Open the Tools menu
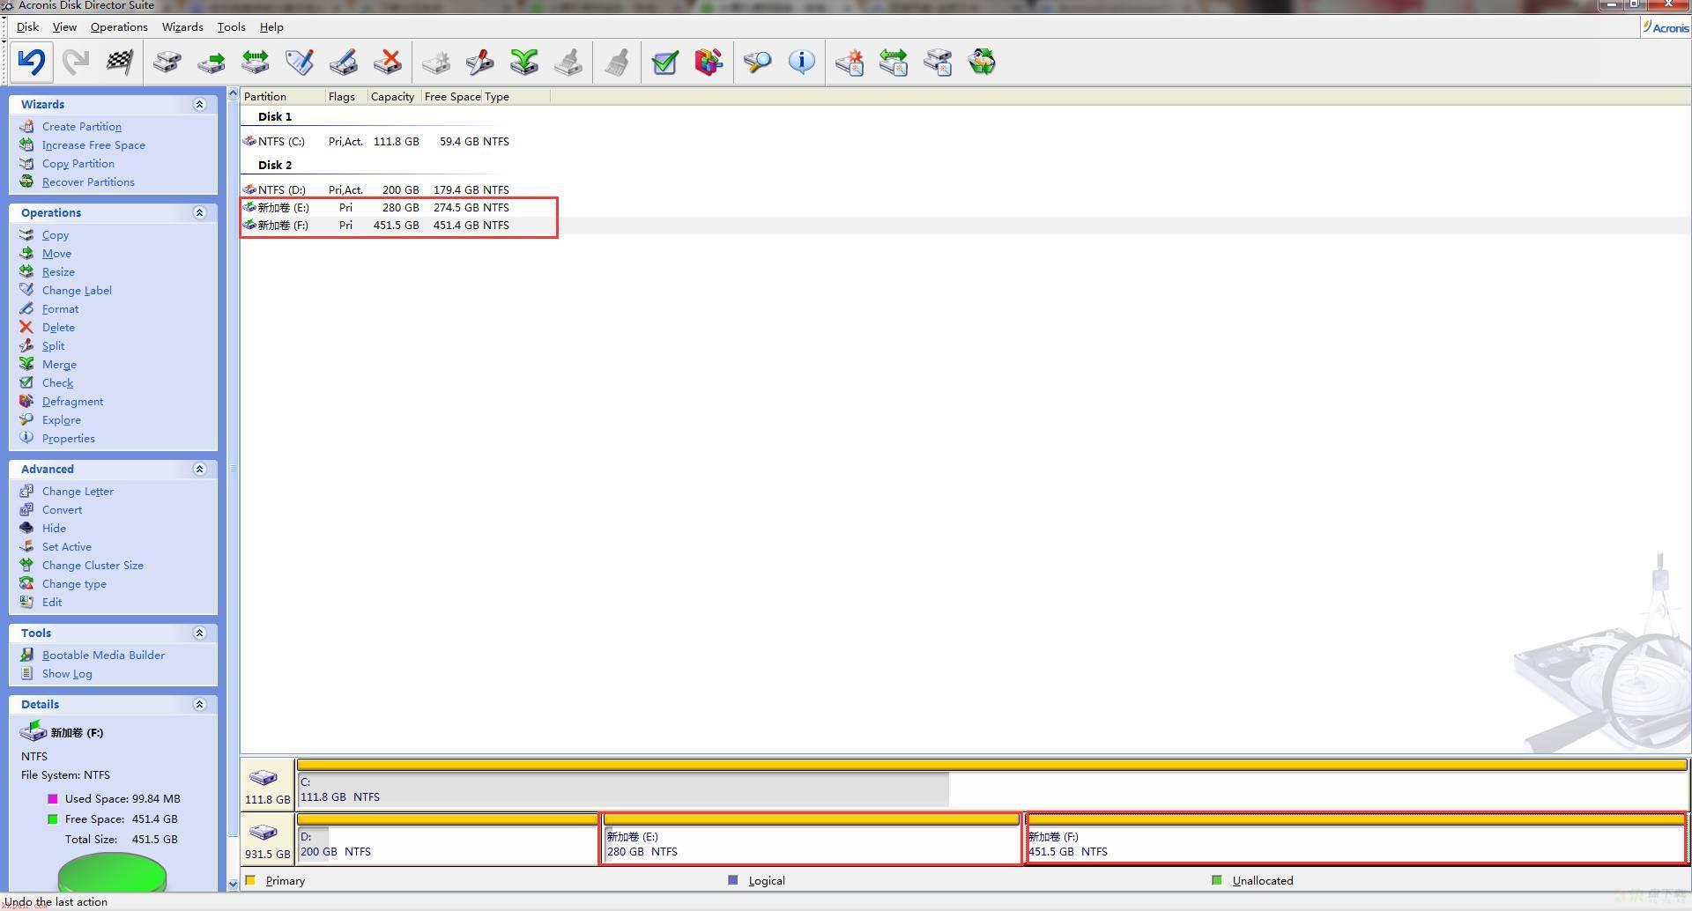The width and height of the screenshot is (1692, 911). 232,27
